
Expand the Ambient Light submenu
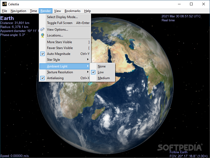pos(65,66)
